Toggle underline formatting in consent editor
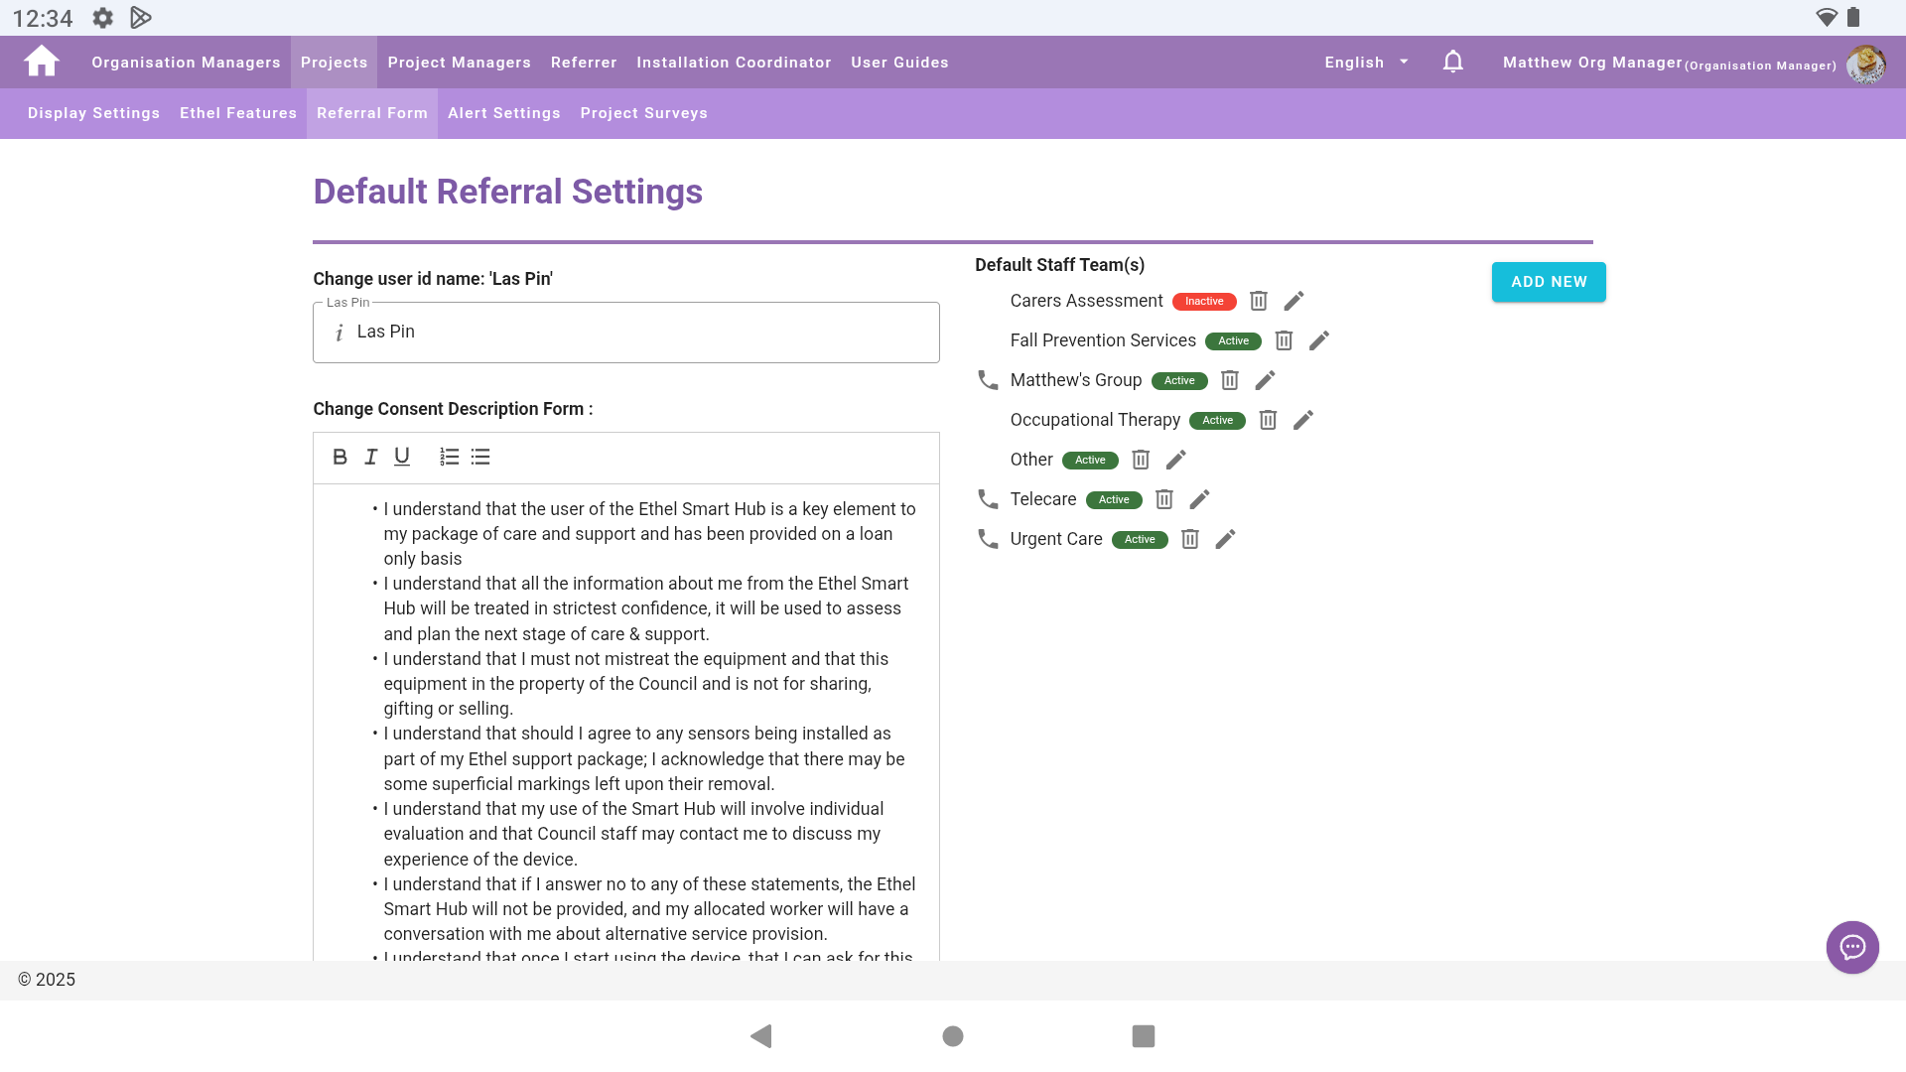 pyautogui.click(x=401, y=457)
